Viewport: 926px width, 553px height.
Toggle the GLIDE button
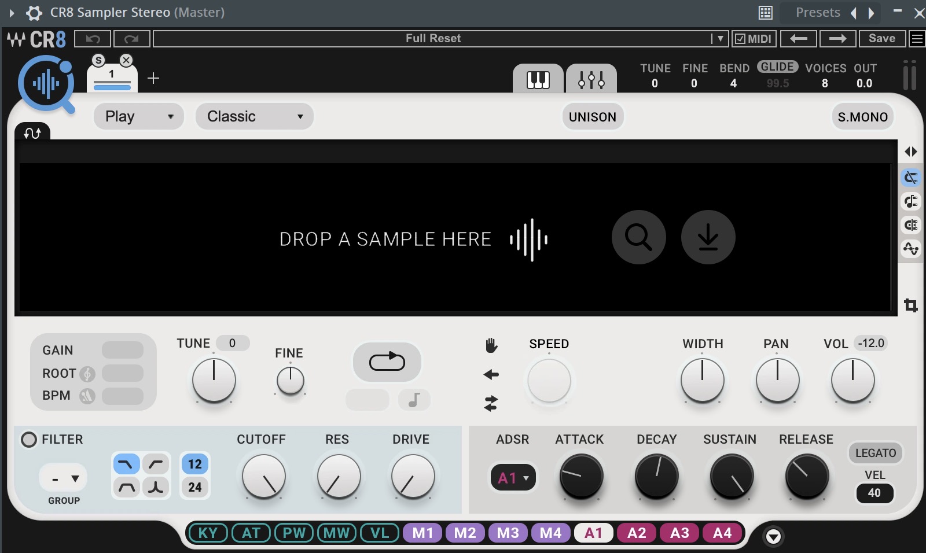tap(778, 67)
